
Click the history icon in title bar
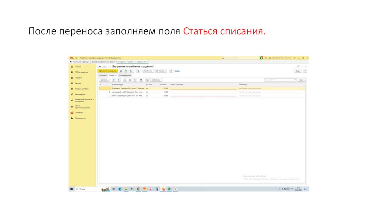266,58
